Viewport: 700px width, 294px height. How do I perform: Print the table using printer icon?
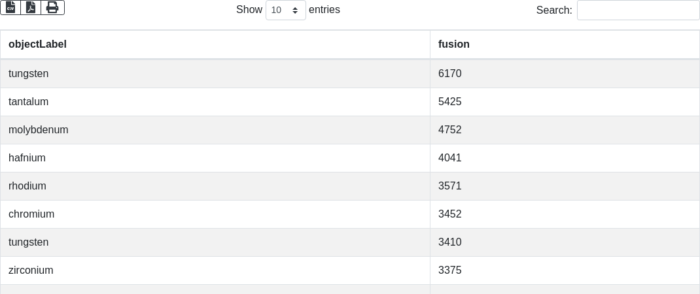click(x=52, y=7)
